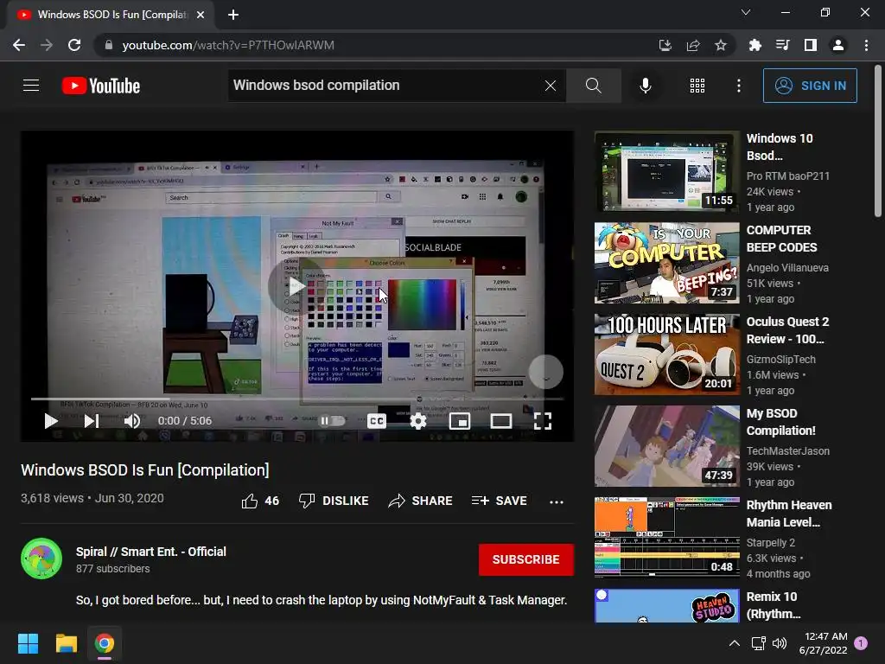
Task: Play the video from player controls
Action: [x=51, y=421]
